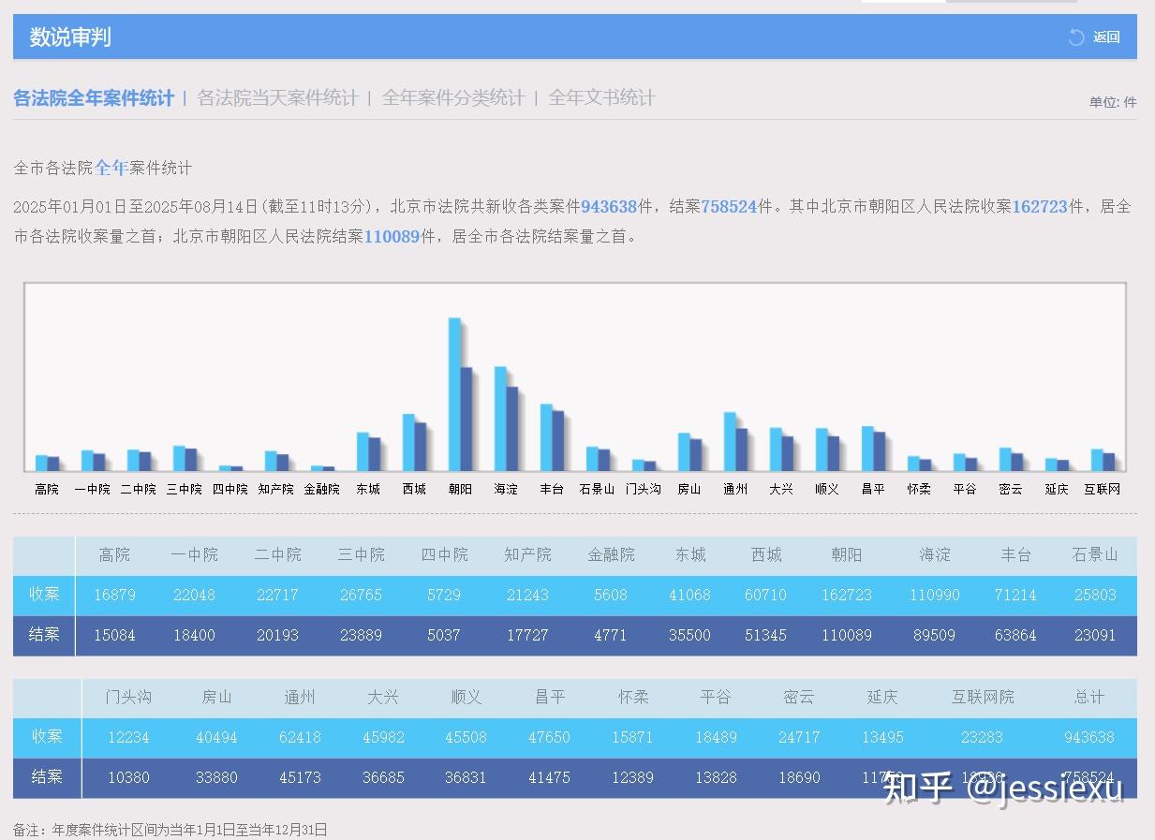Click 怀柔 收案 cell 15871
The image size is (1155, 840).
632,737
